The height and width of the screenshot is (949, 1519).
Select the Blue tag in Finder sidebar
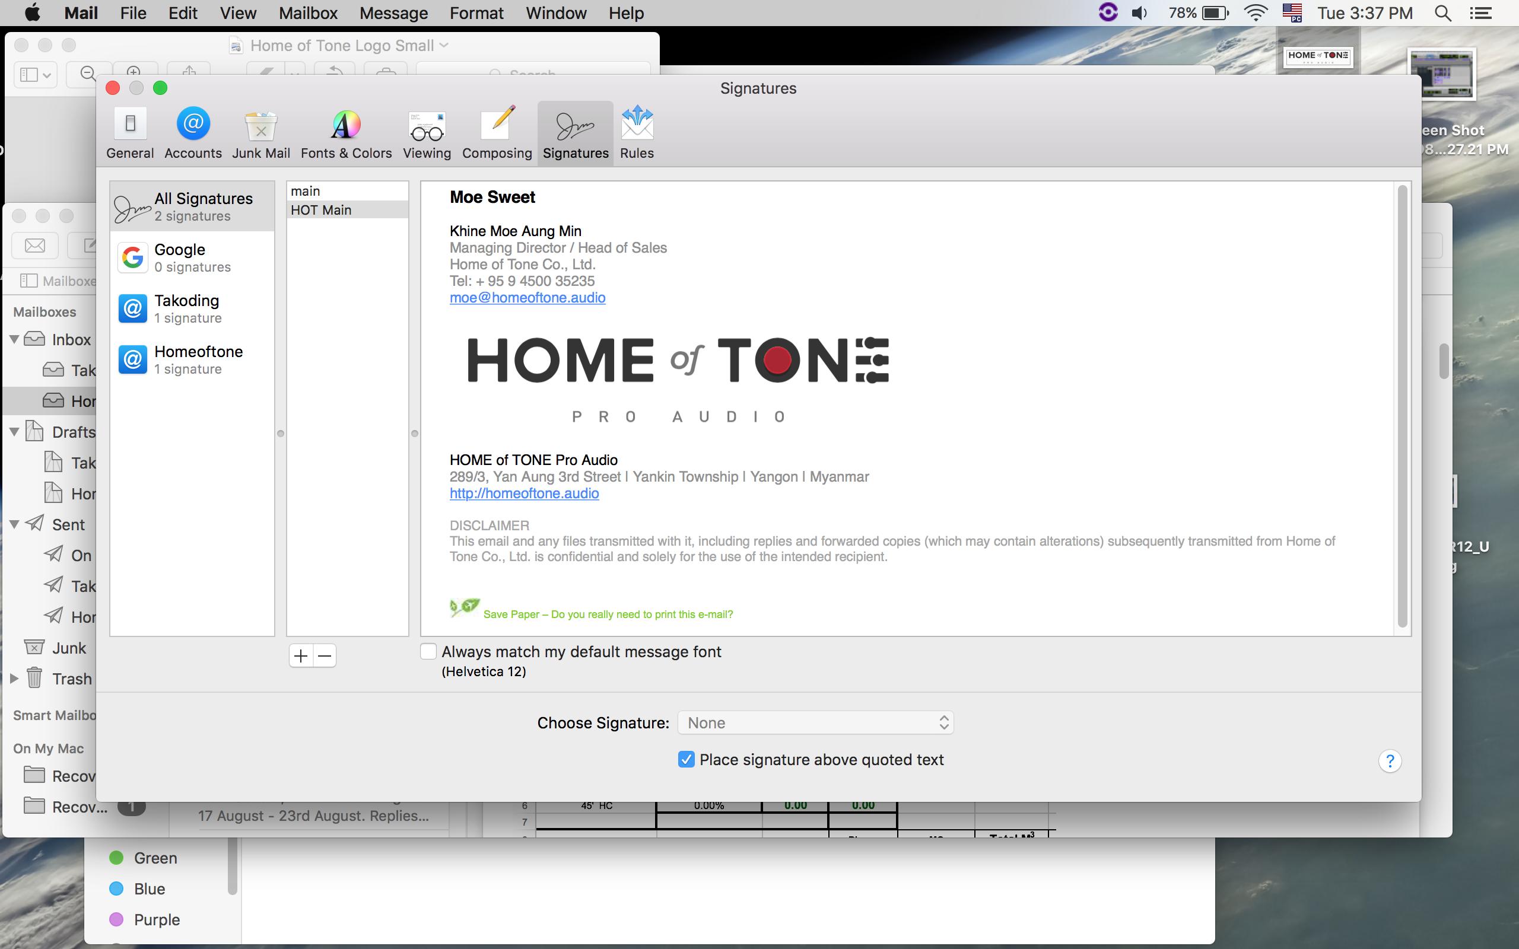(x=138, y=889)
